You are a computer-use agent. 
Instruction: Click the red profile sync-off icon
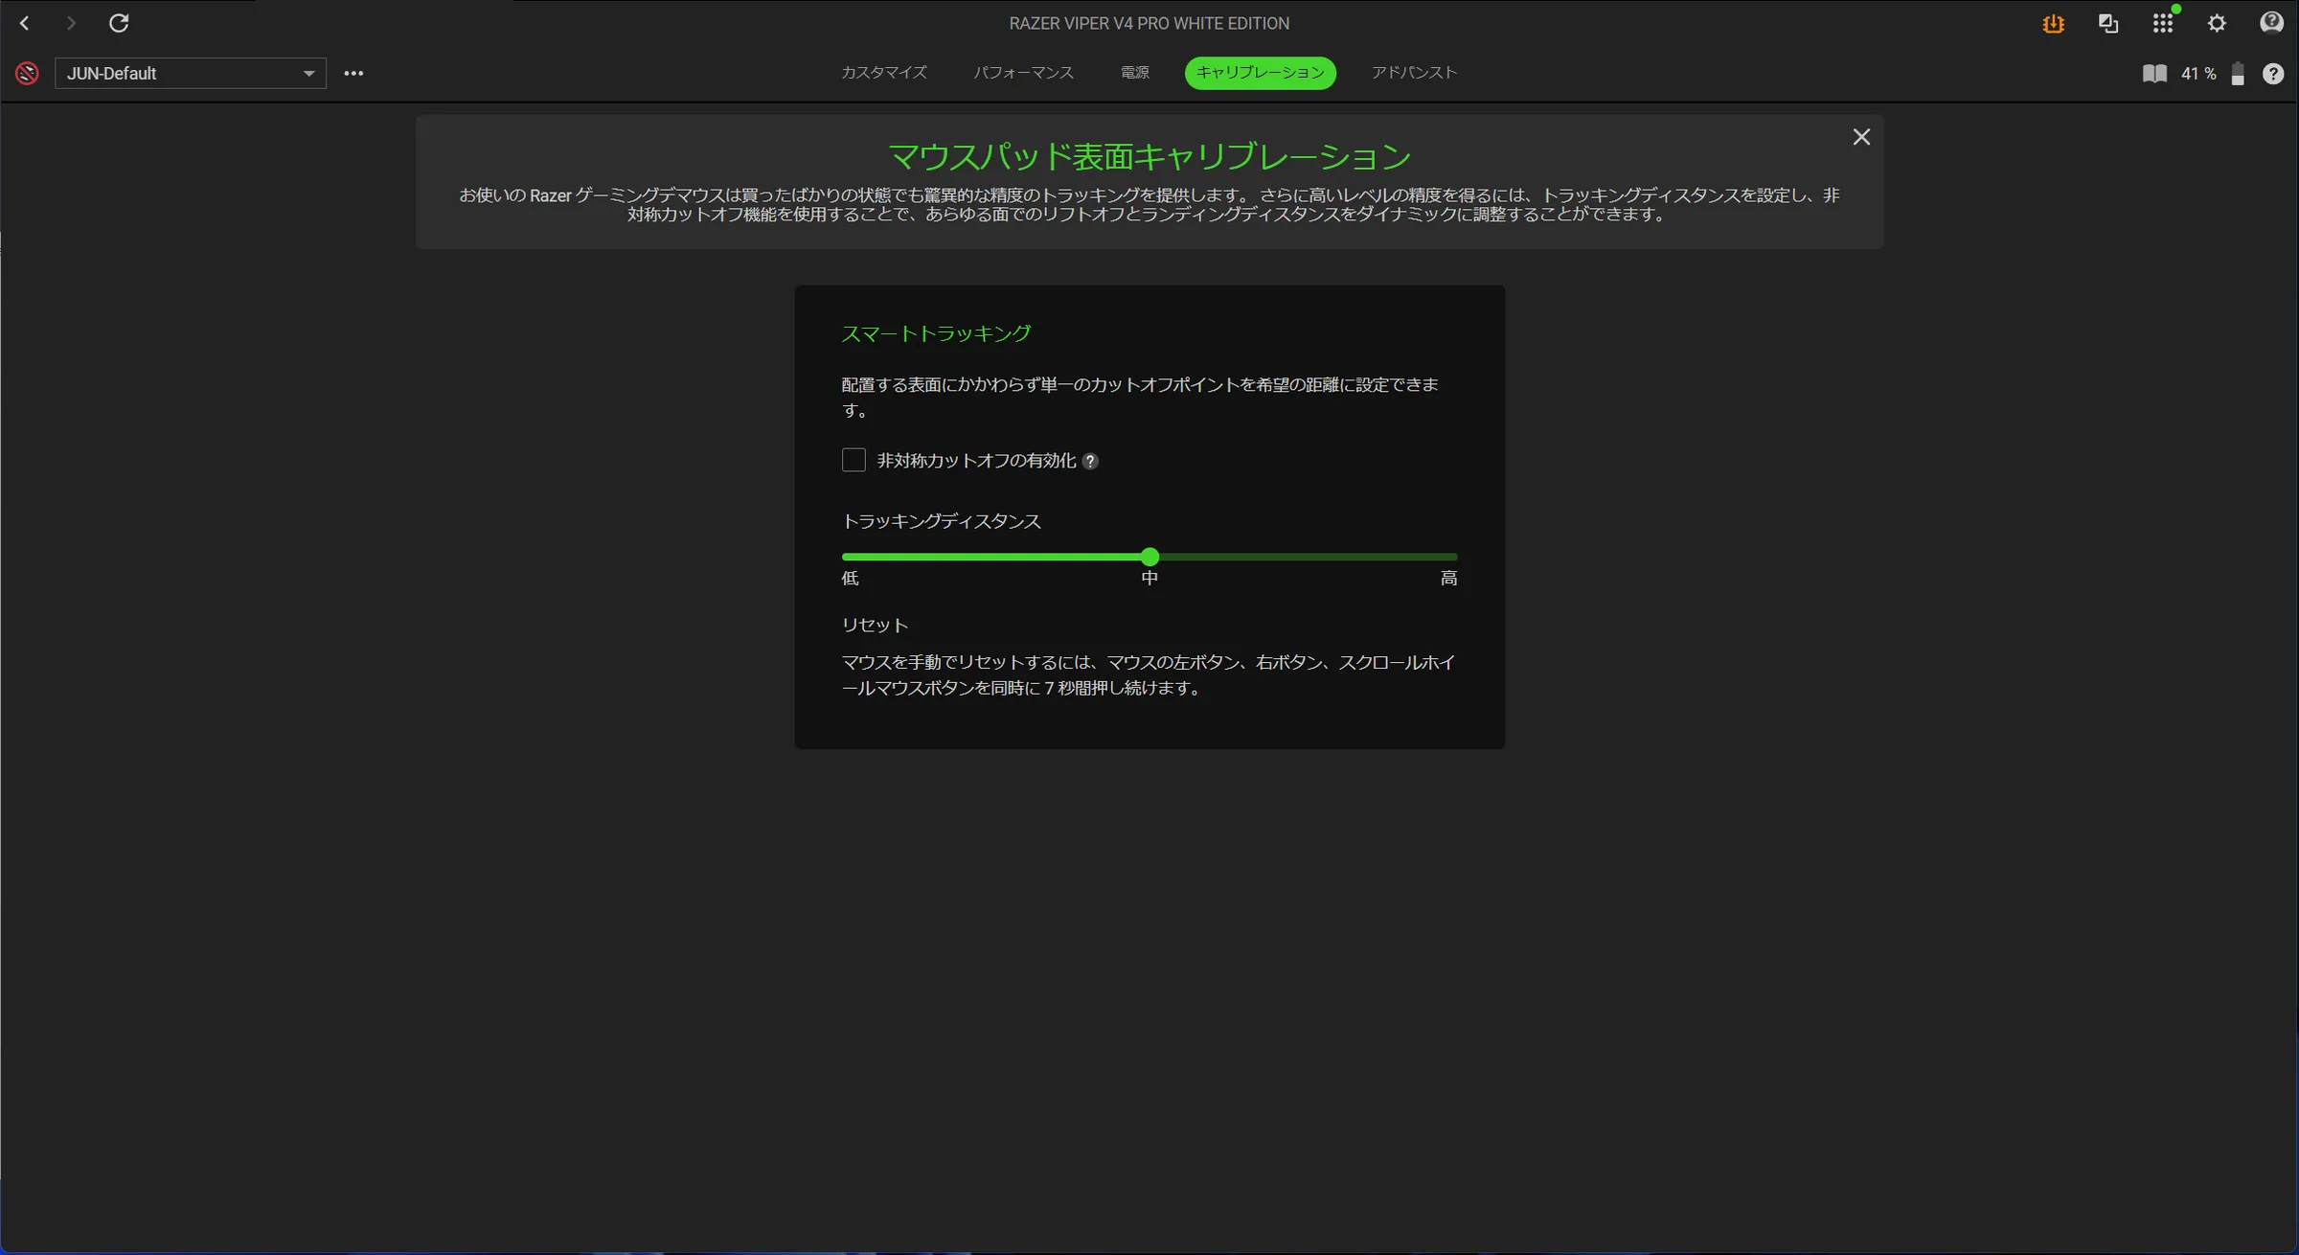[27, 73]
